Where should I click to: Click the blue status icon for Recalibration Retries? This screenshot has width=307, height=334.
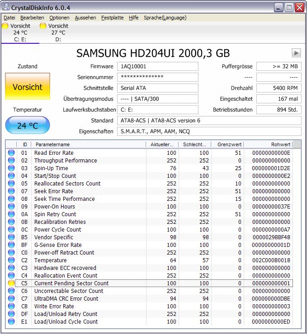11,222
